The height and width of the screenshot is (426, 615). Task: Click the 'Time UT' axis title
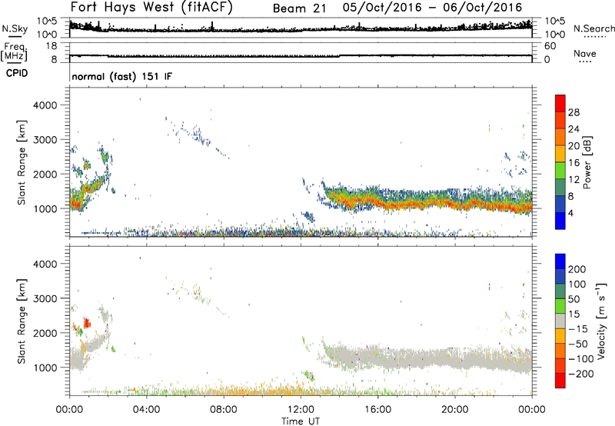click(x=301, y=421)
